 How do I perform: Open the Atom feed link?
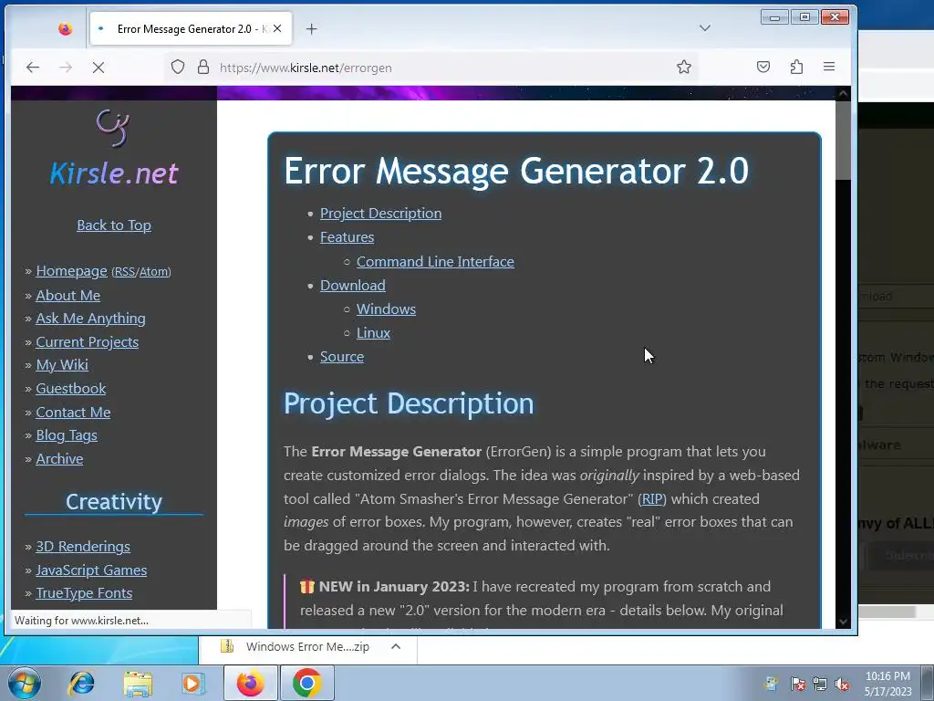pyautogui.click(x=153, y=272)
